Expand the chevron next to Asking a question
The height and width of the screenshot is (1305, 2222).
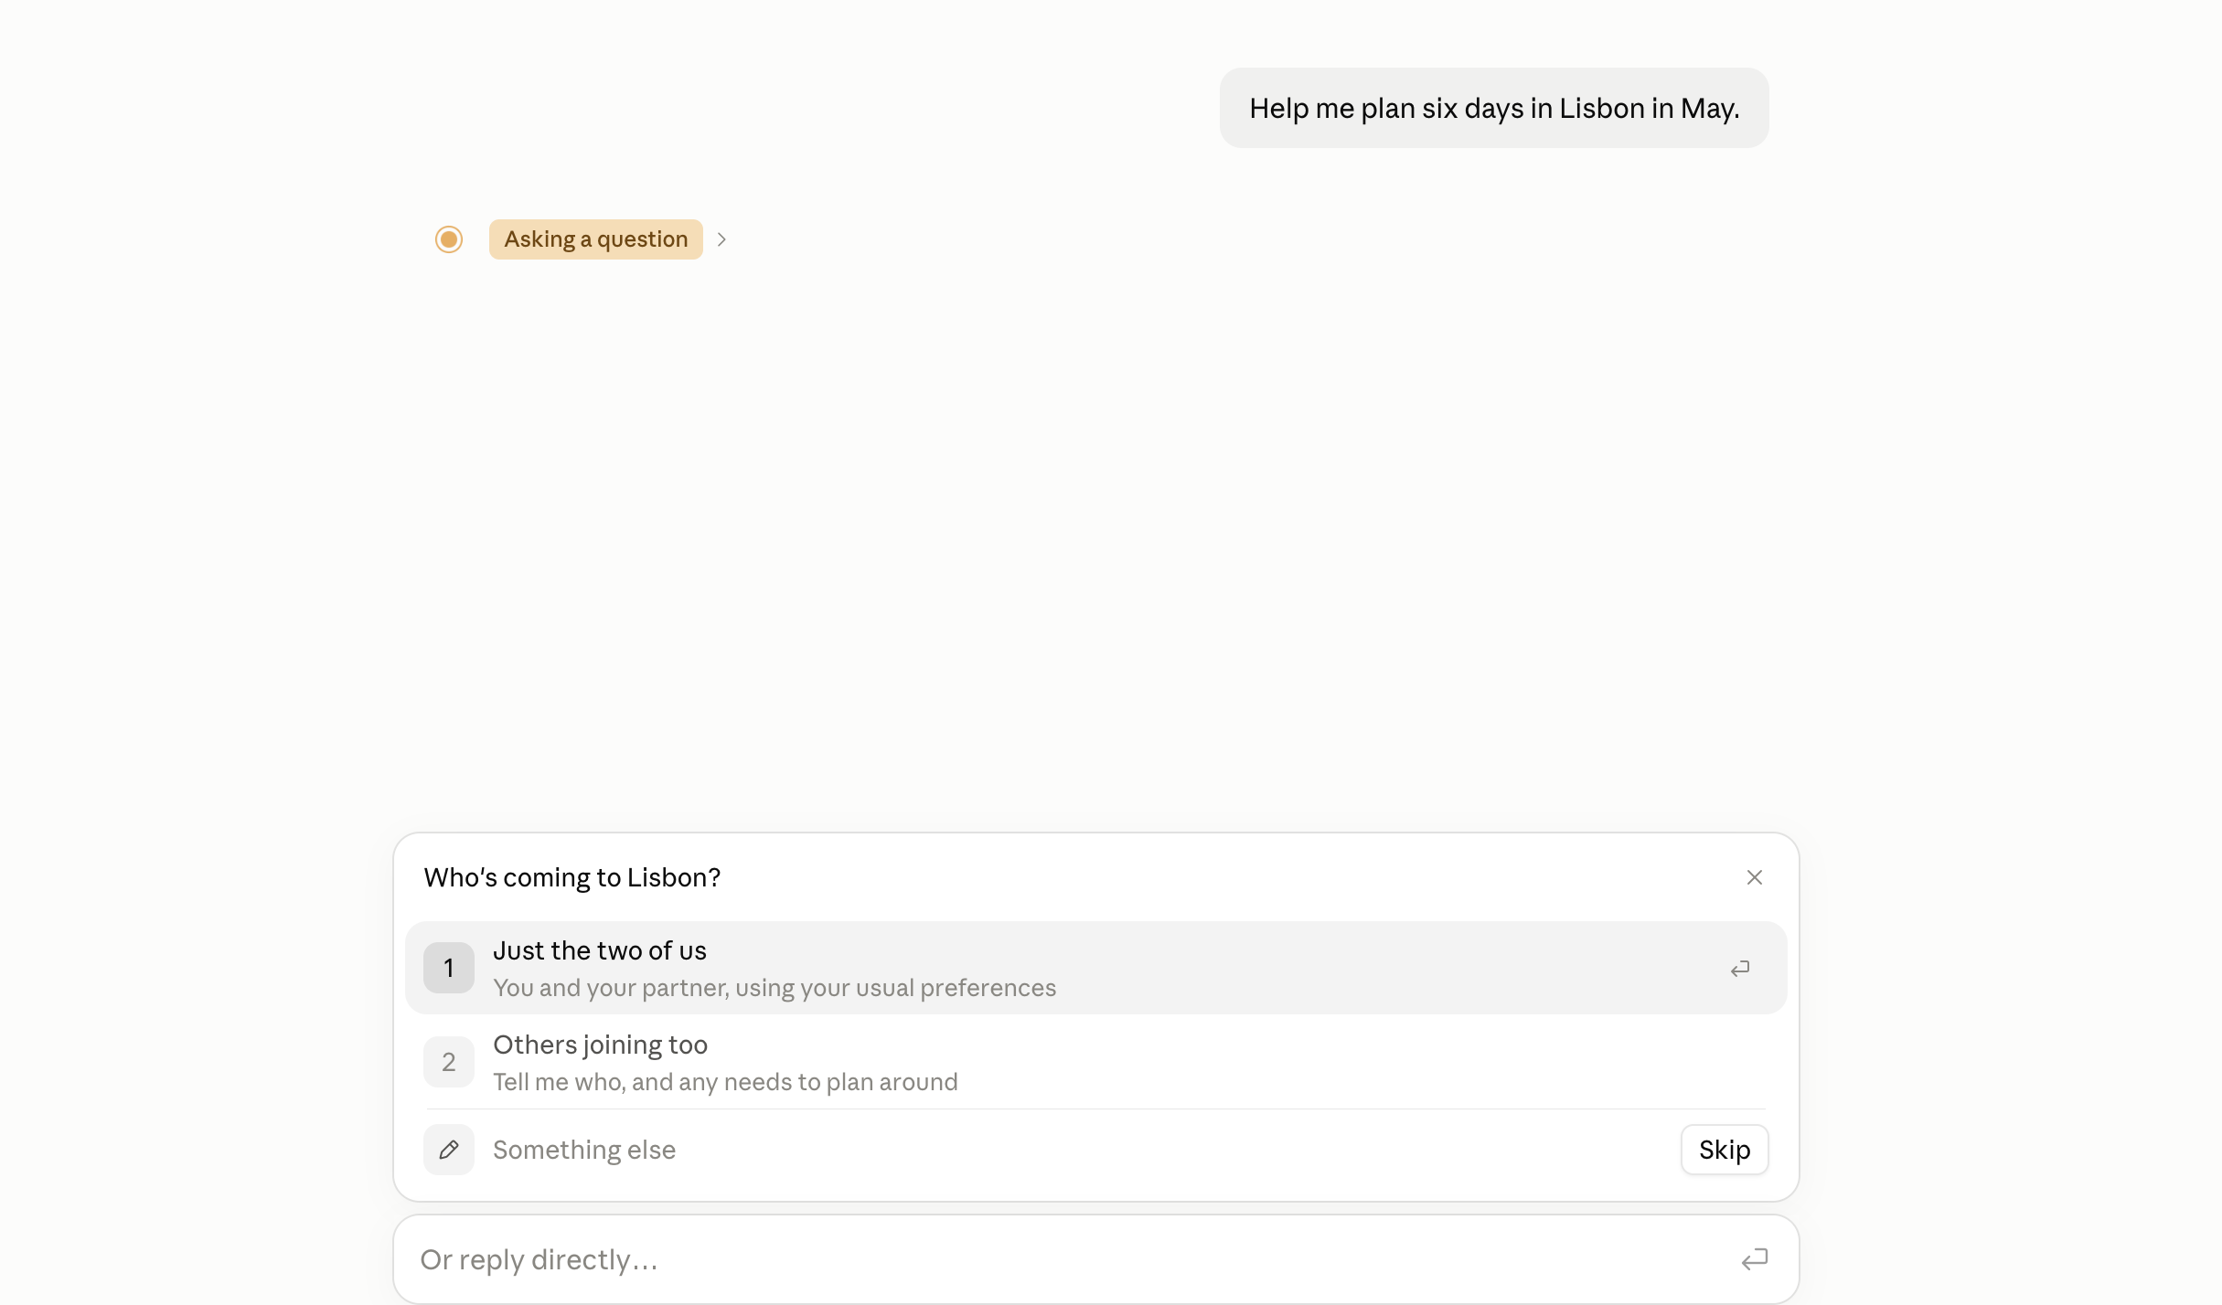pos(721,239)
